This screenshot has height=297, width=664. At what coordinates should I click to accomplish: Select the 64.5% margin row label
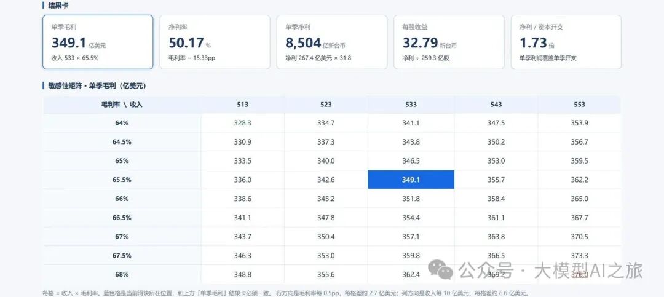tap(122, 142)
